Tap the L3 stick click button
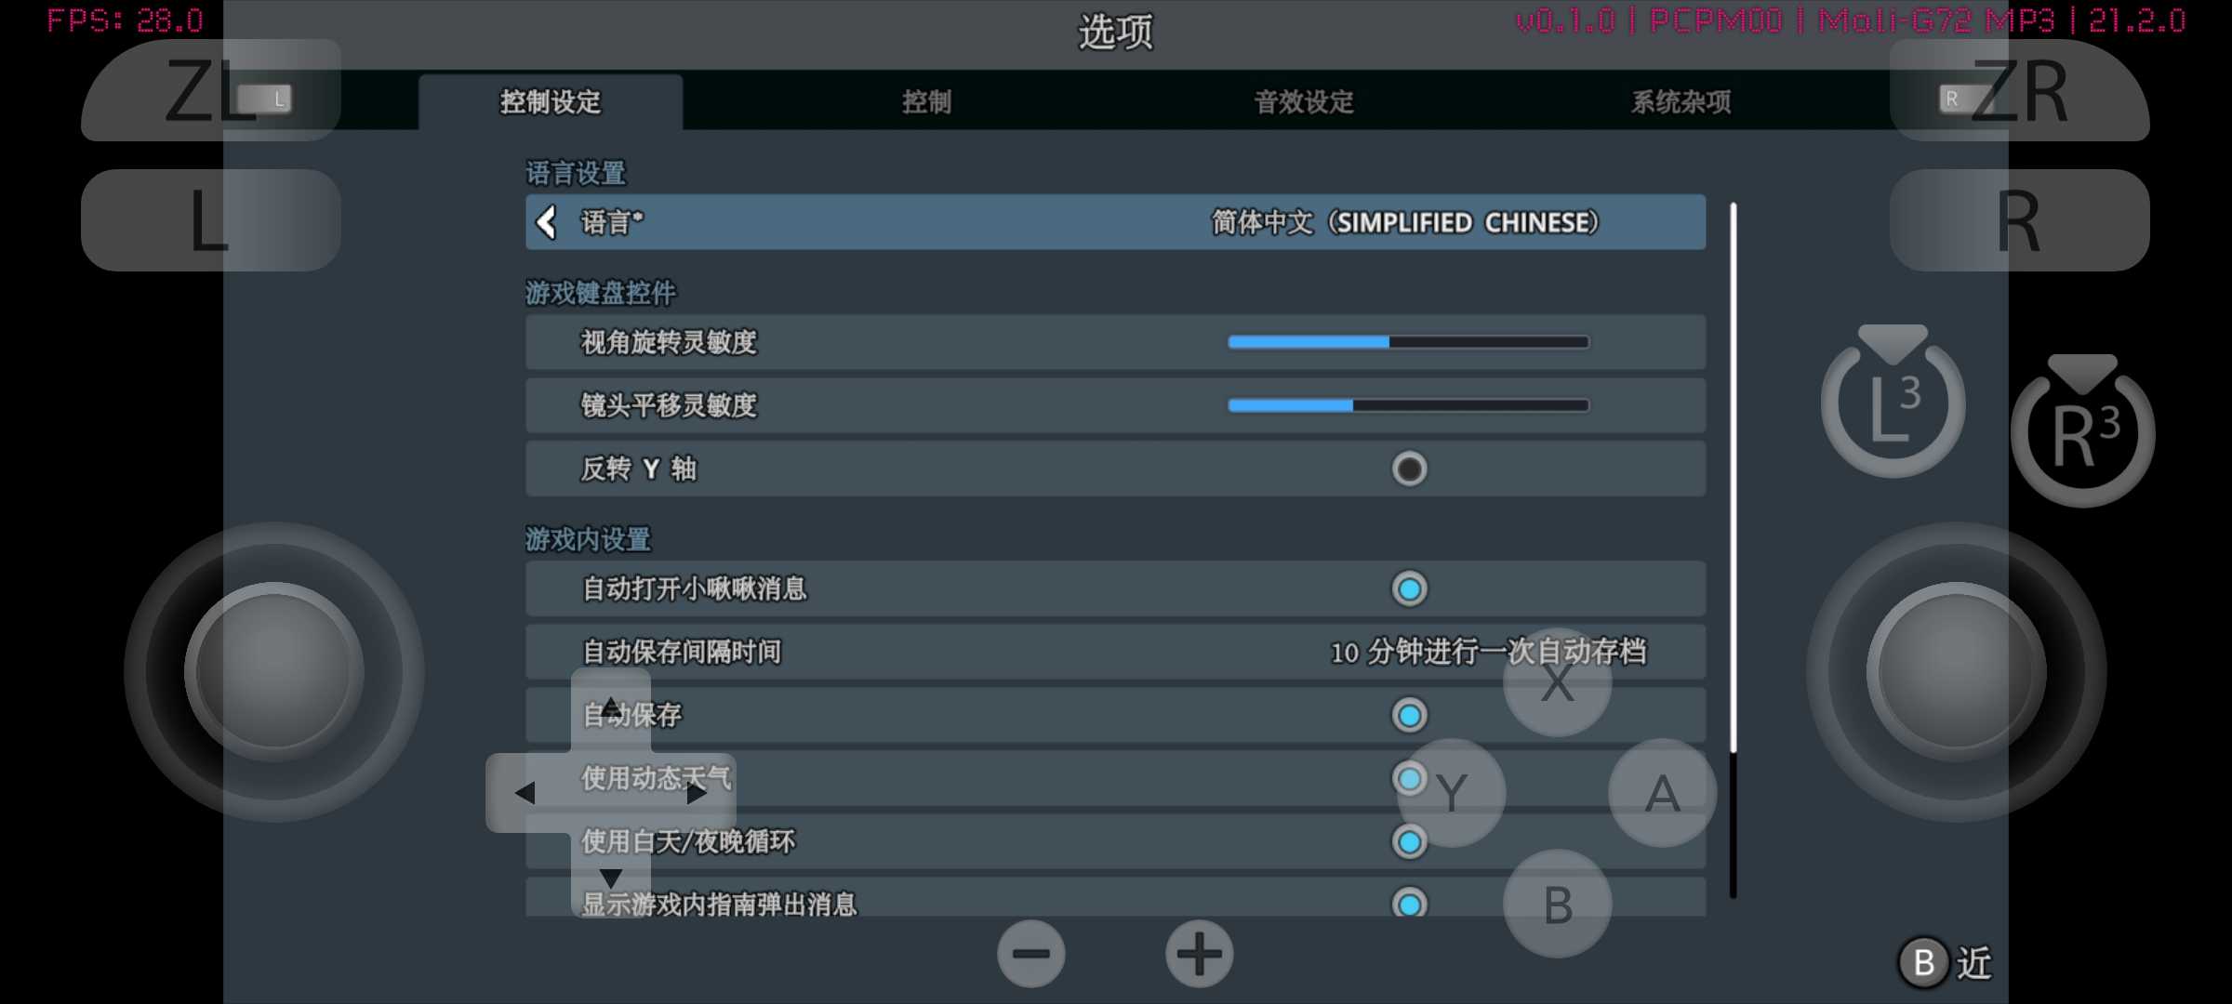 coord(1893,402)
